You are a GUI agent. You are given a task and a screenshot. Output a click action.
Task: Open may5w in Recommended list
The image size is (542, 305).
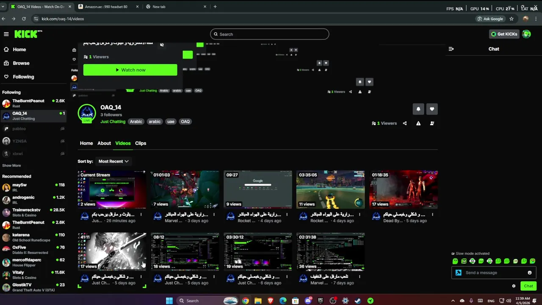pos(33,187)
